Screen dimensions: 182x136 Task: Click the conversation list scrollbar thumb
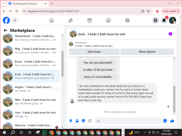tap(62, 64)
